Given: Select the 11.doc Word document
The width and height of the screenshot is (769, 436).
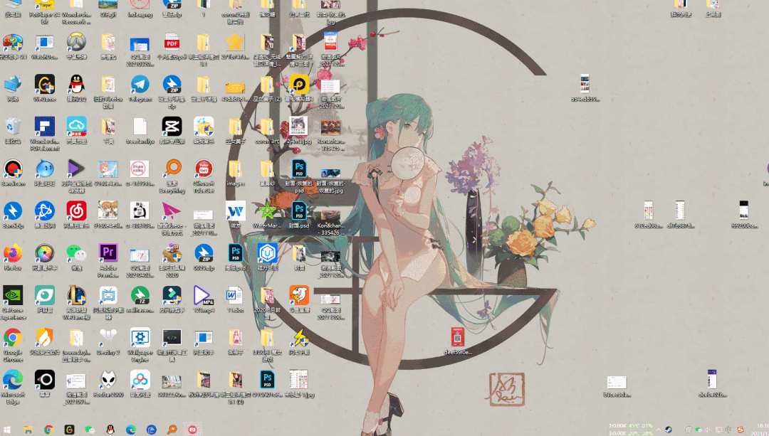Looking at the screenshot, I should [x=235, y=299].
